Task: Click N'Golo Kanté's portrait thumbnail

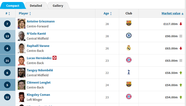Action: [x=21, y=36]
